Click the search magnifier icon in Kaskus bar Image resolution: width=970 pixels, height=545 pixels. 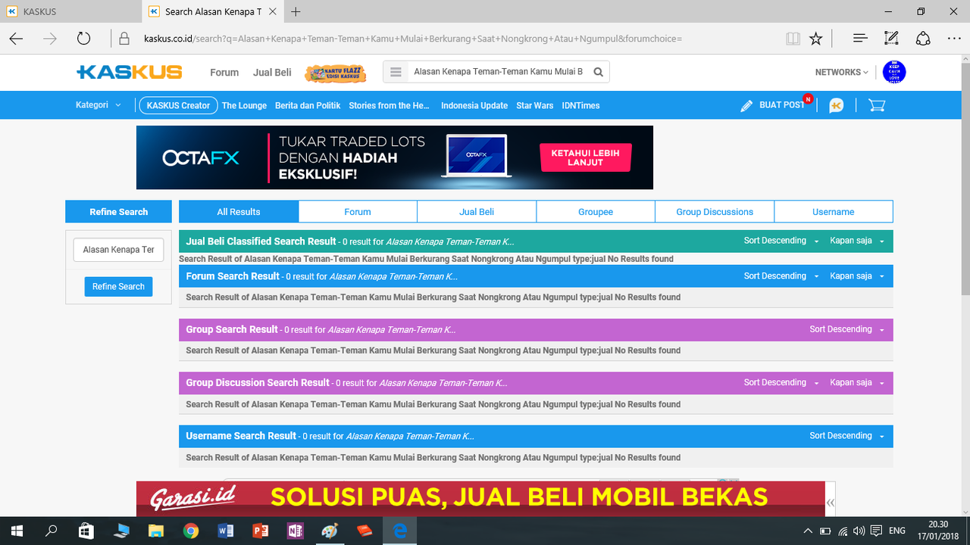click(x=598, y=72)
